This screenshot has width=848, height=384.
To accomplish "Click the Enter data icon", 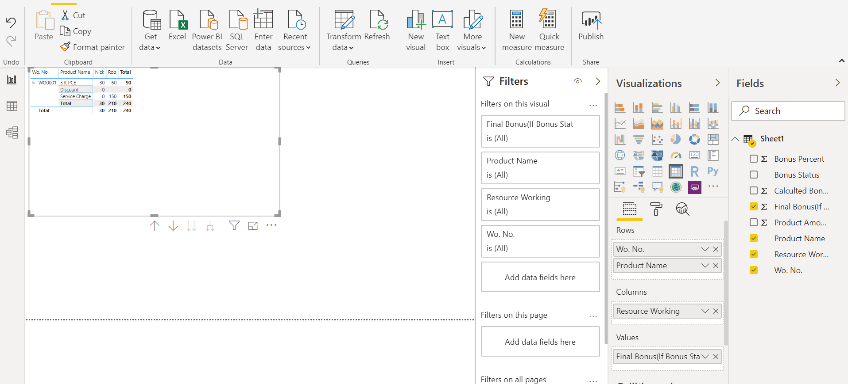I will click(263, 20).
